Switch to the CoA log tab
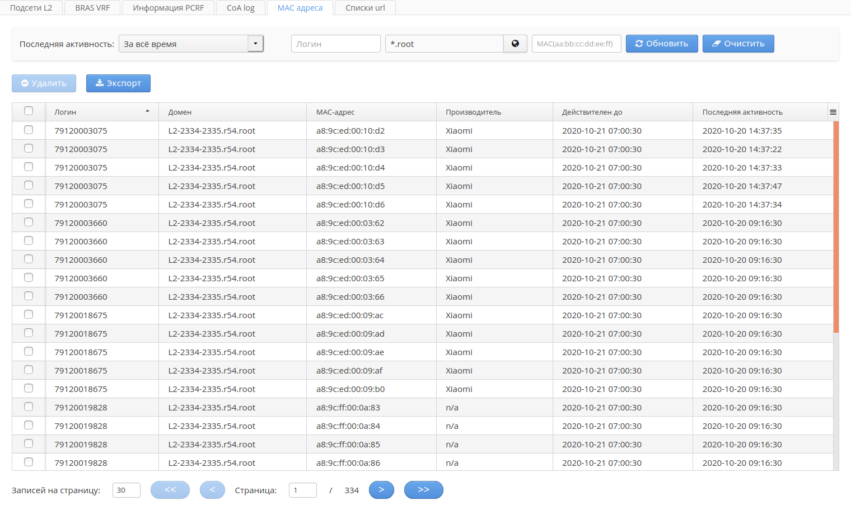851x510 pixels. (240, 8)
